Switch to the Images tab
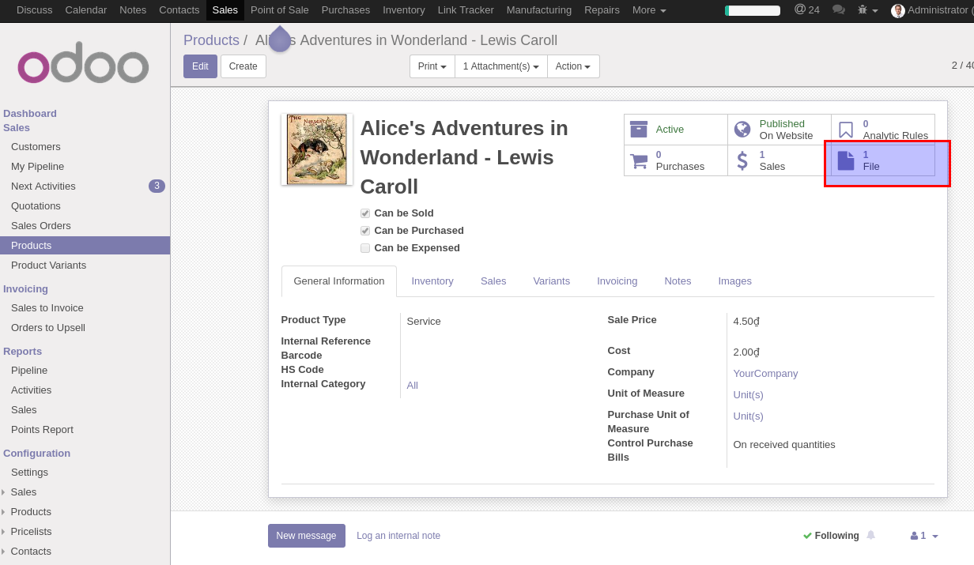The height and width of the screenshot is (565, 974). click(735, 281)
